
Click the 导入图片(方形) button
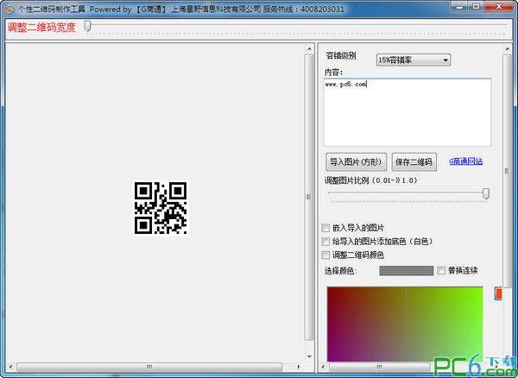pyautogui.click(x=356, y=161)
